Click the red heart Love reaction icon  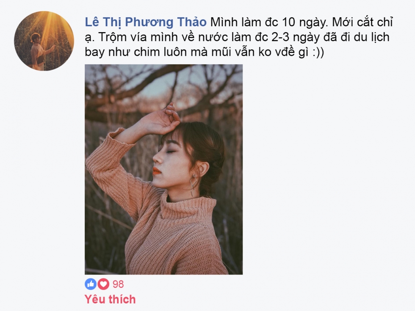[103, 284]
